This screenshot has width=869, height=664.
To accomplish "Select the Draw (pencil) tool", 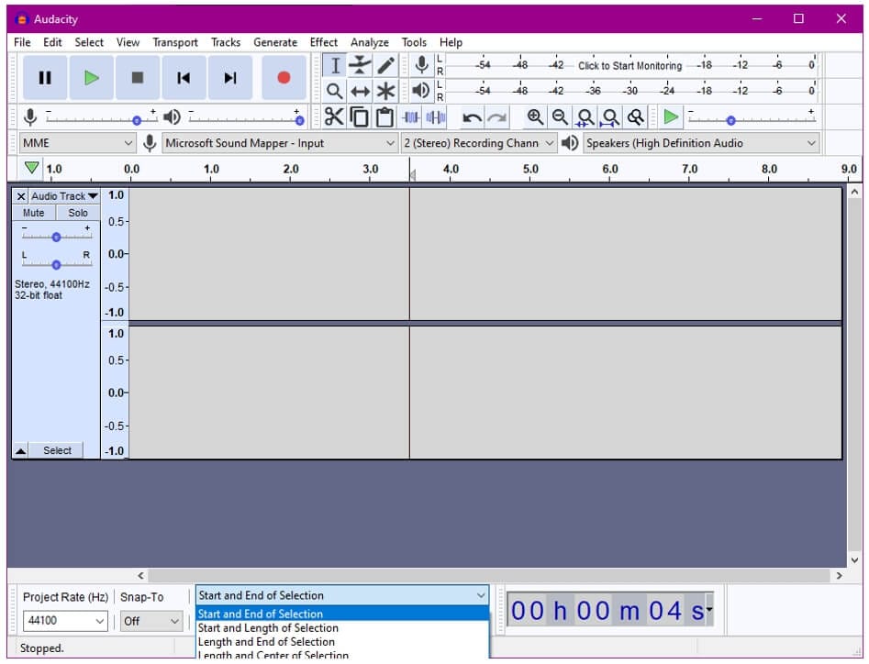I will point(385,65).
